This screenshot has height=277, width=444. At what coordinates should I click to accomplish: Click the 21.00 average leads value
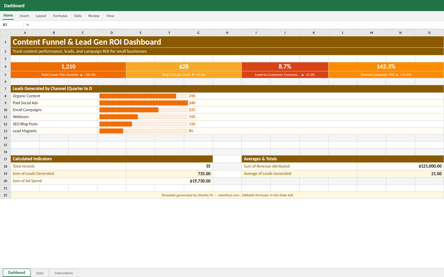coord(401,173)
